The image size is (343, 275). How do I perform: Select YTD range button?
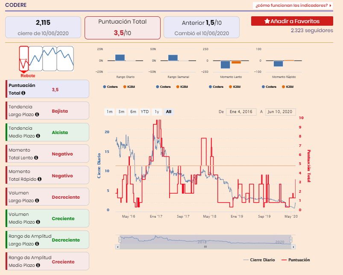[145, 112]
